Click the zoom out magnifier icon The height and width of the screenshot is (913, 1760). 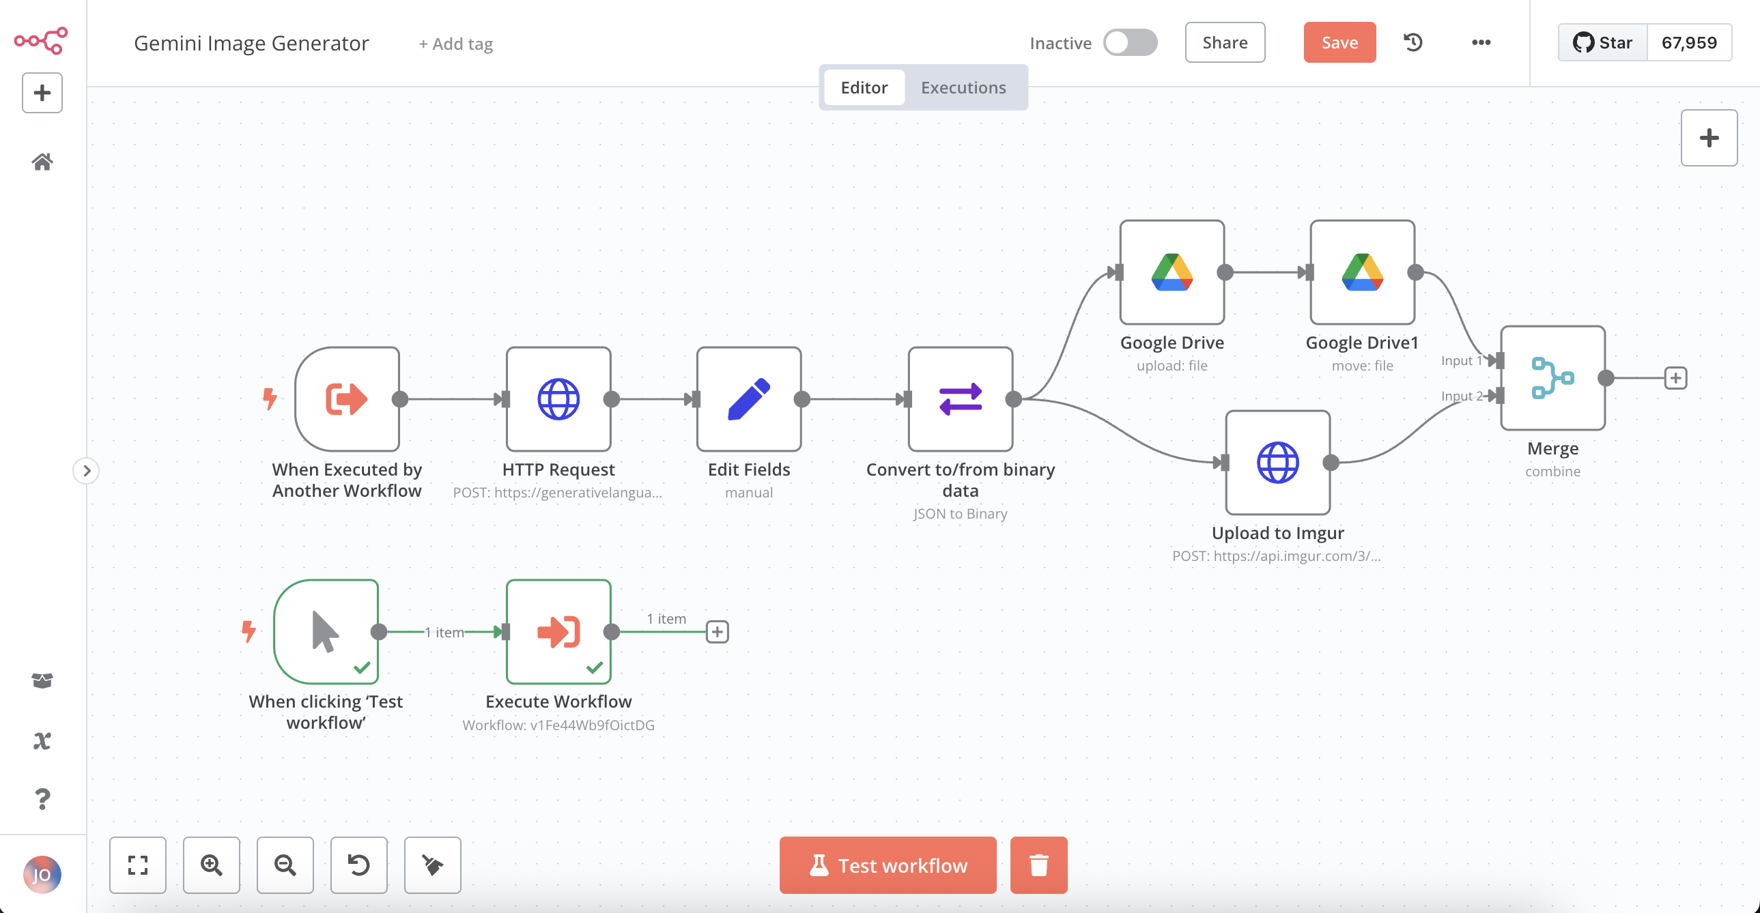(x=285, y=865)
